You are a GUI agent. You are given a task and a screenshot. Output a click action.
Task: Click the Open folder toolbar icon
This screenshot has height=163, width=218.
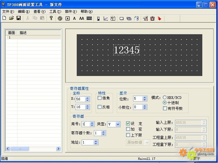pos(11,18)
